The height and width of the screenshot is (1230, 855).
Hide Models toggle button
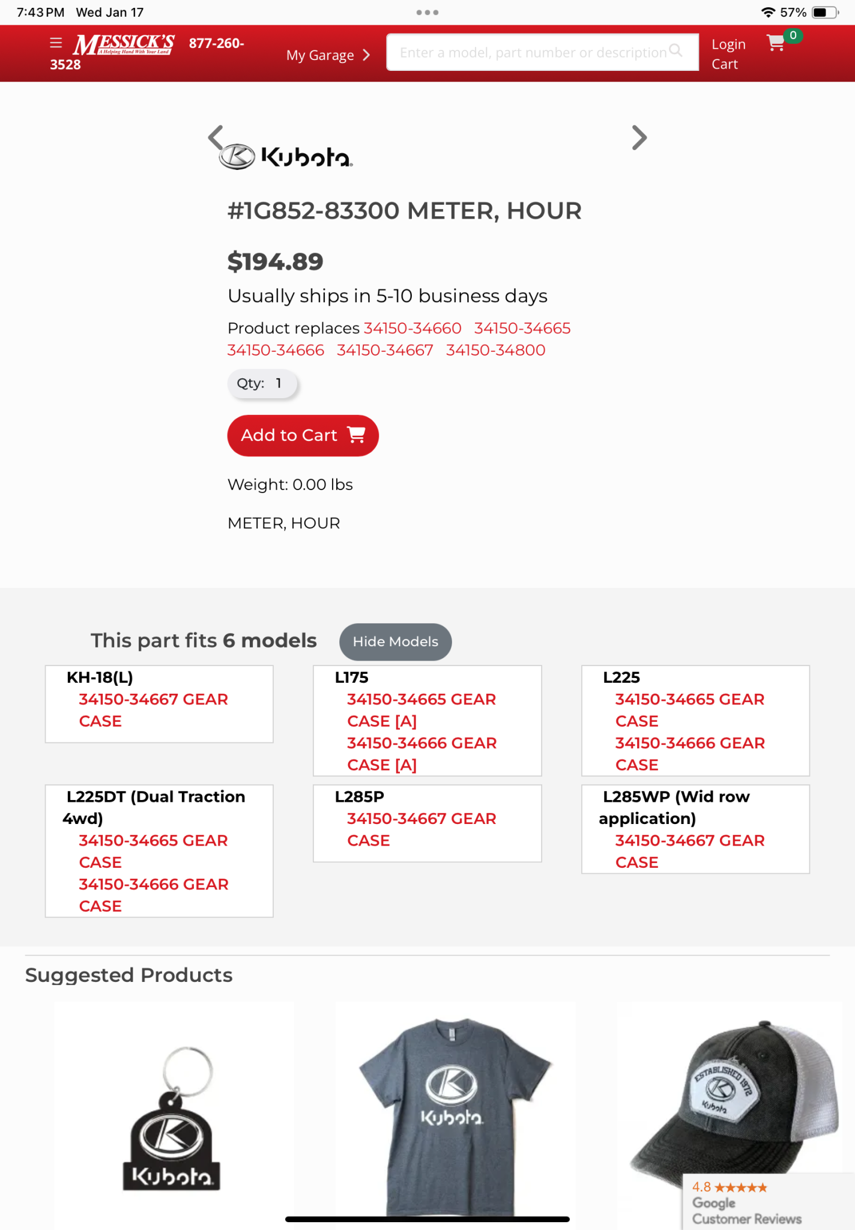[x=395, y=641]
